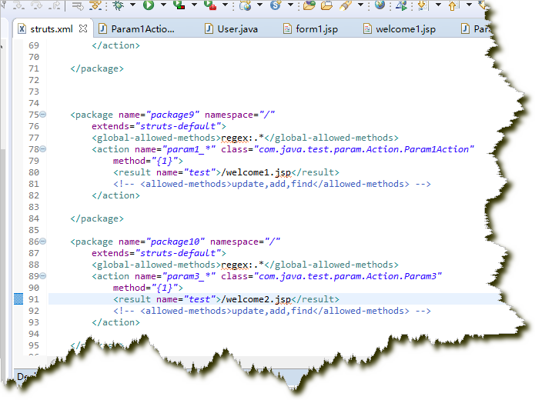535x400 pixels.
Task: Click the Coverage run icon
Action: pos(179,5)
